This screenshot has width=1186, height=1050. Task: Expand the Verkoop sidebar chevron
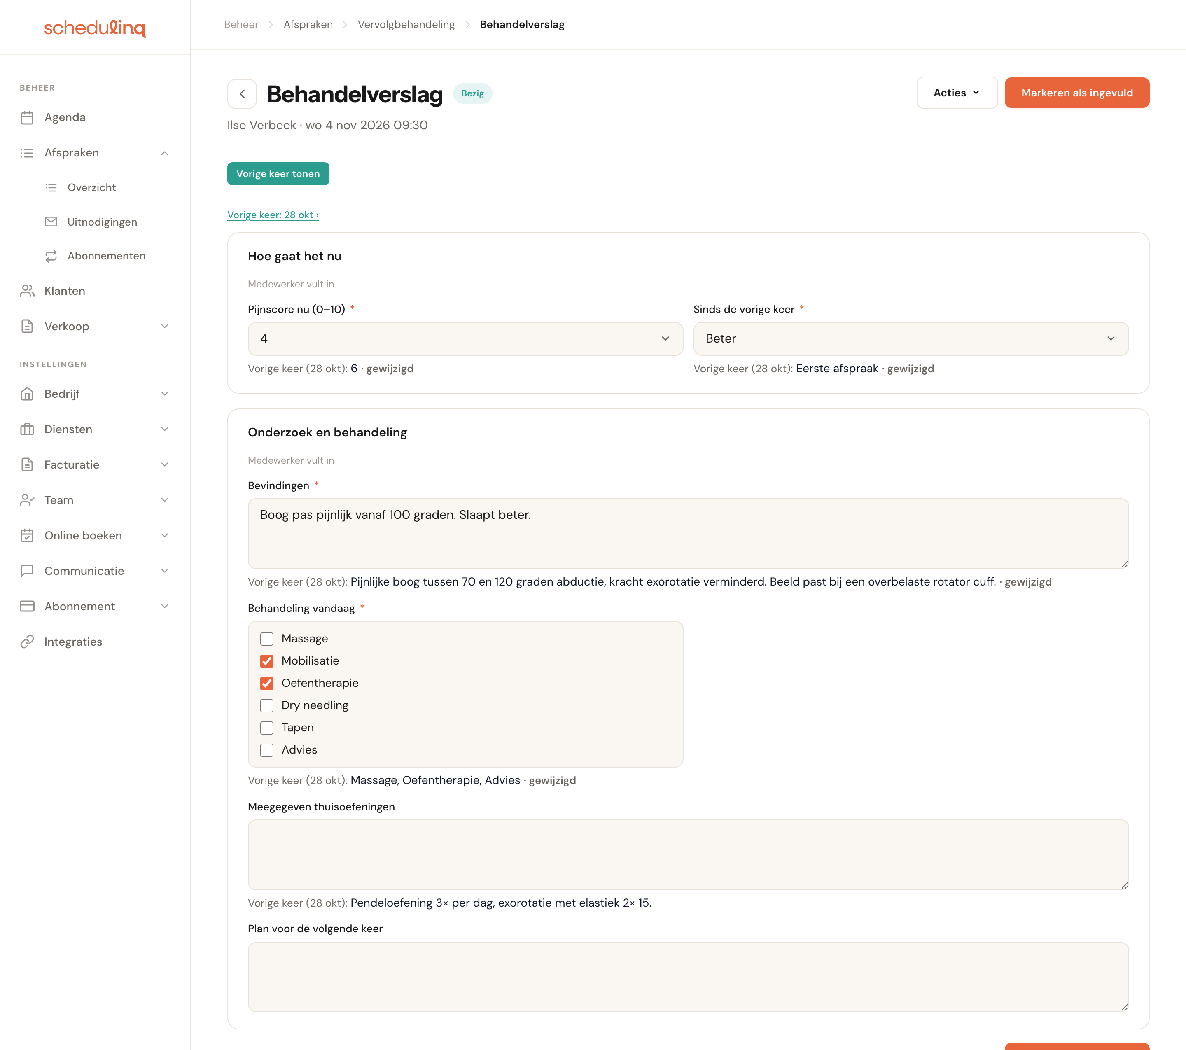(x=165, y=327)
